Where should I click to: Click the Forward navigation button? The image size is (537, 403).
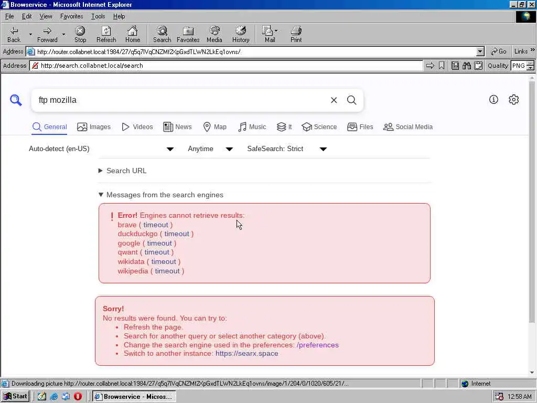[47, 34]
